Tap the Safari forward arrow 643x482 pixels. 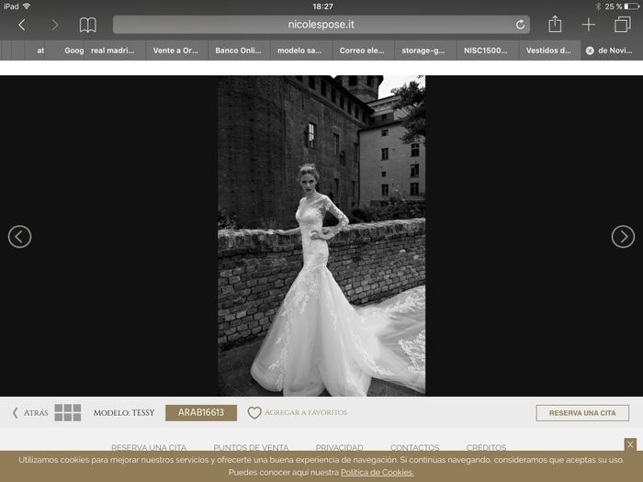click(x=54, y=25)
